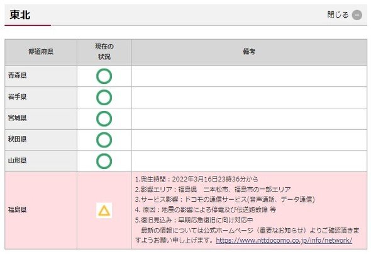Click the gray minus icon beside 閉じる
This screenshot has width=371, height=254.
click(x=357, y=15)
